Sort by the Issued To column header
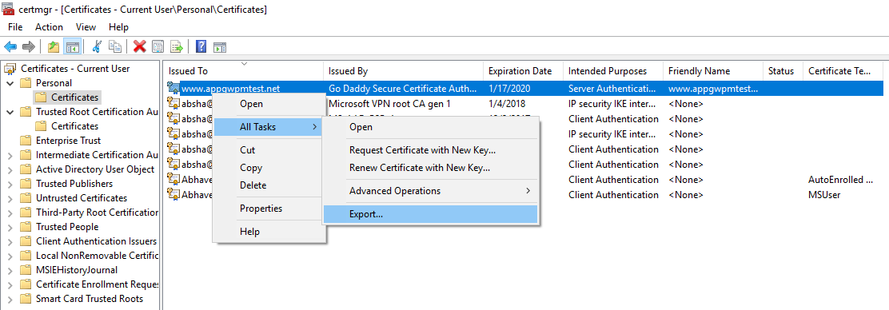This screenshot has width=889, height=310. [x=244, y=71]
